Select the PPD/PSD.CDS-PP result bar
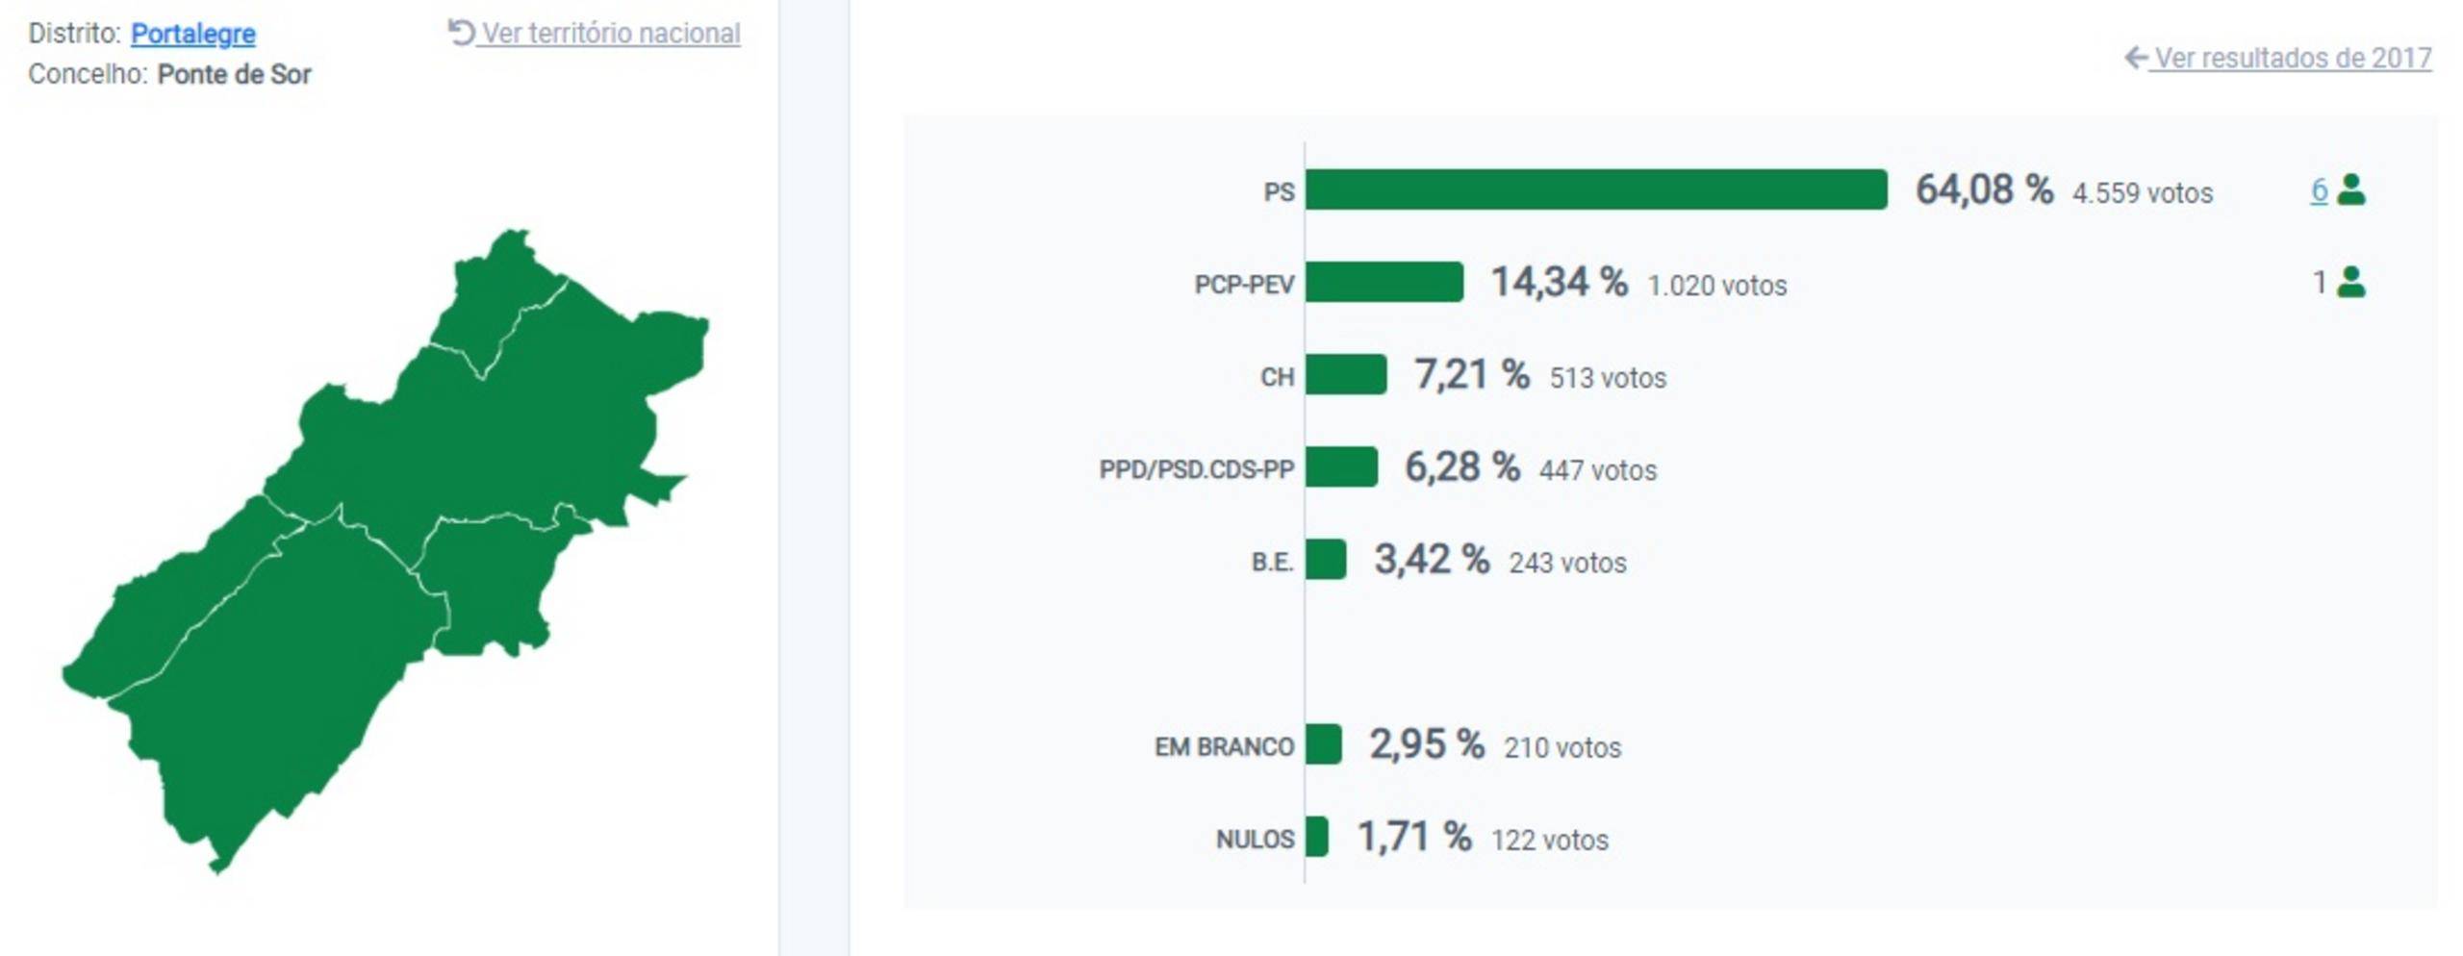The width and height of the screenshot is (2463, 956). (1340, 466)
